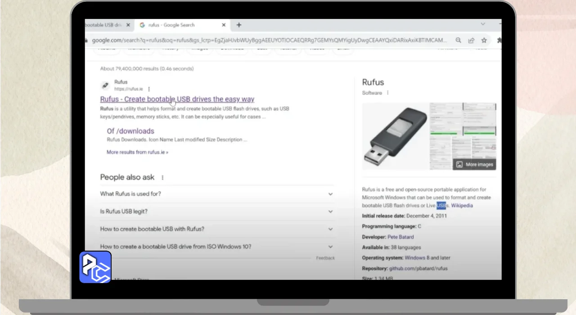Click the USB flash drive image thumbnail
576x315 pixels.
coord(395,136)
